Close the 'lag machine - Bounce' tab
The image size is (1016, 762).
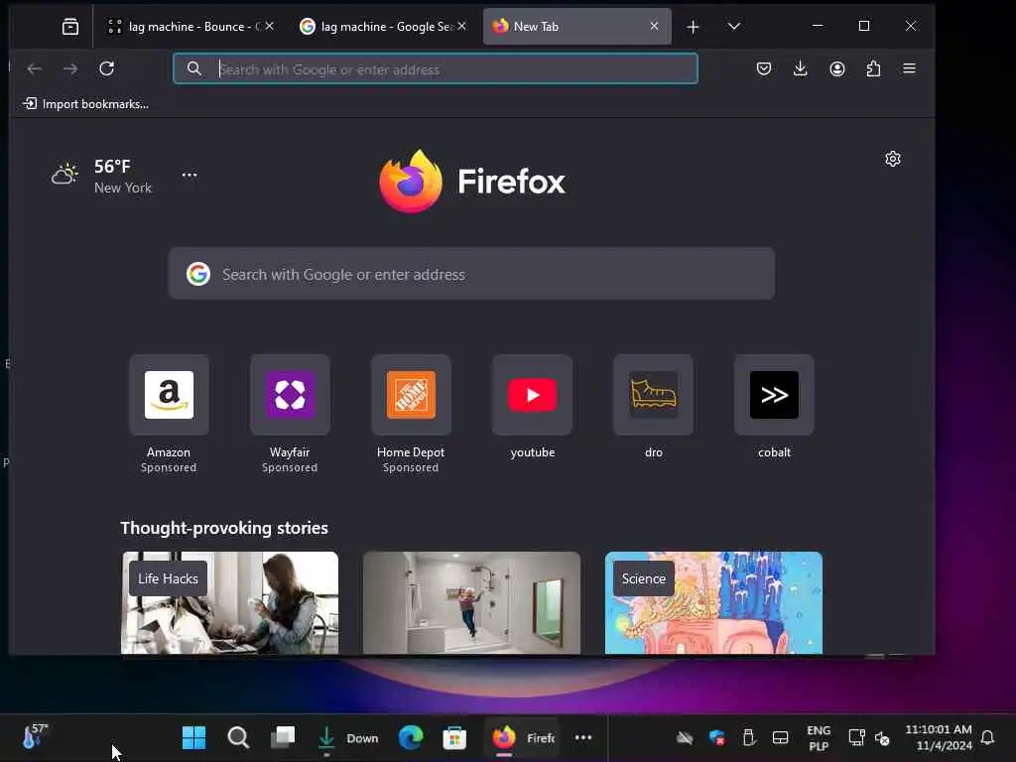click(270, 26)
